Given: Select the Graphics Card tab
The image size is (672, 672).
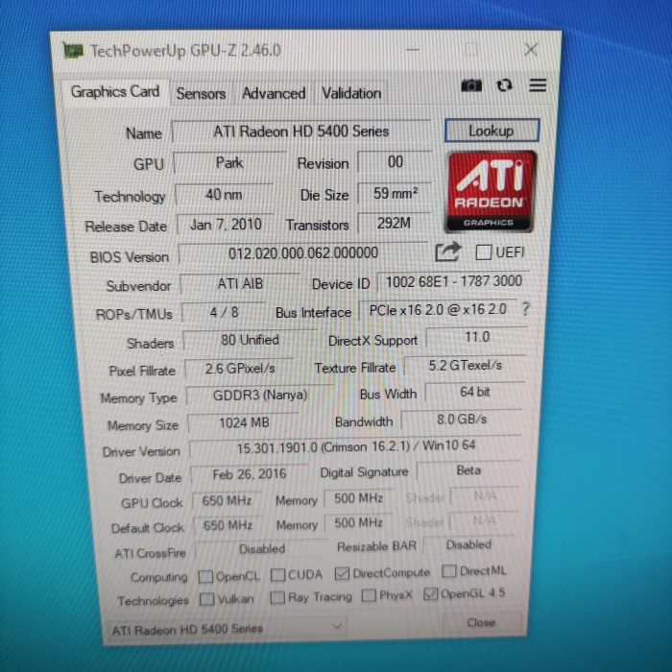Looking at the screenshot, I should click(115, 92).
